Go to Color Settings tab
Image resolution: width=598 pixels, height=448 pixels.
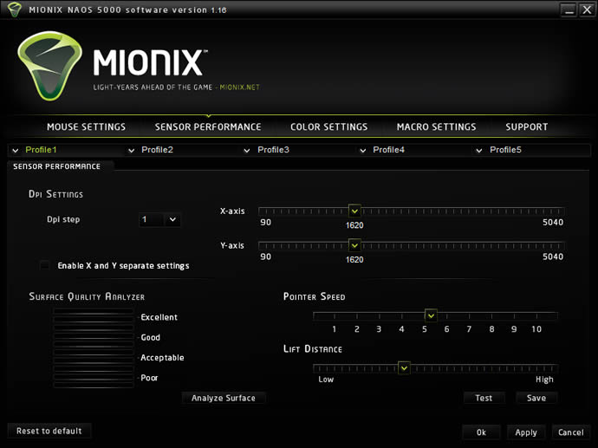[328, 127]
